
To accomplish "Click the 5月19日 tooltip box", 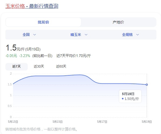I will (x=130, y=96).
